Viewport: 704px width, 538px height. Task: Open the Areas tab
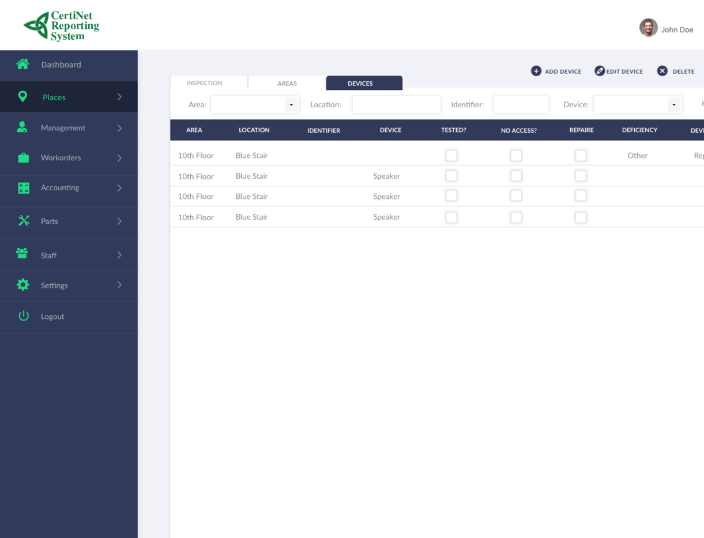click(x=287, y=82)
